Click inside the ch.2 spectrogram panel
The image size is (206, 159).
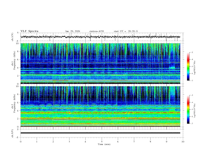click(101, 107)
